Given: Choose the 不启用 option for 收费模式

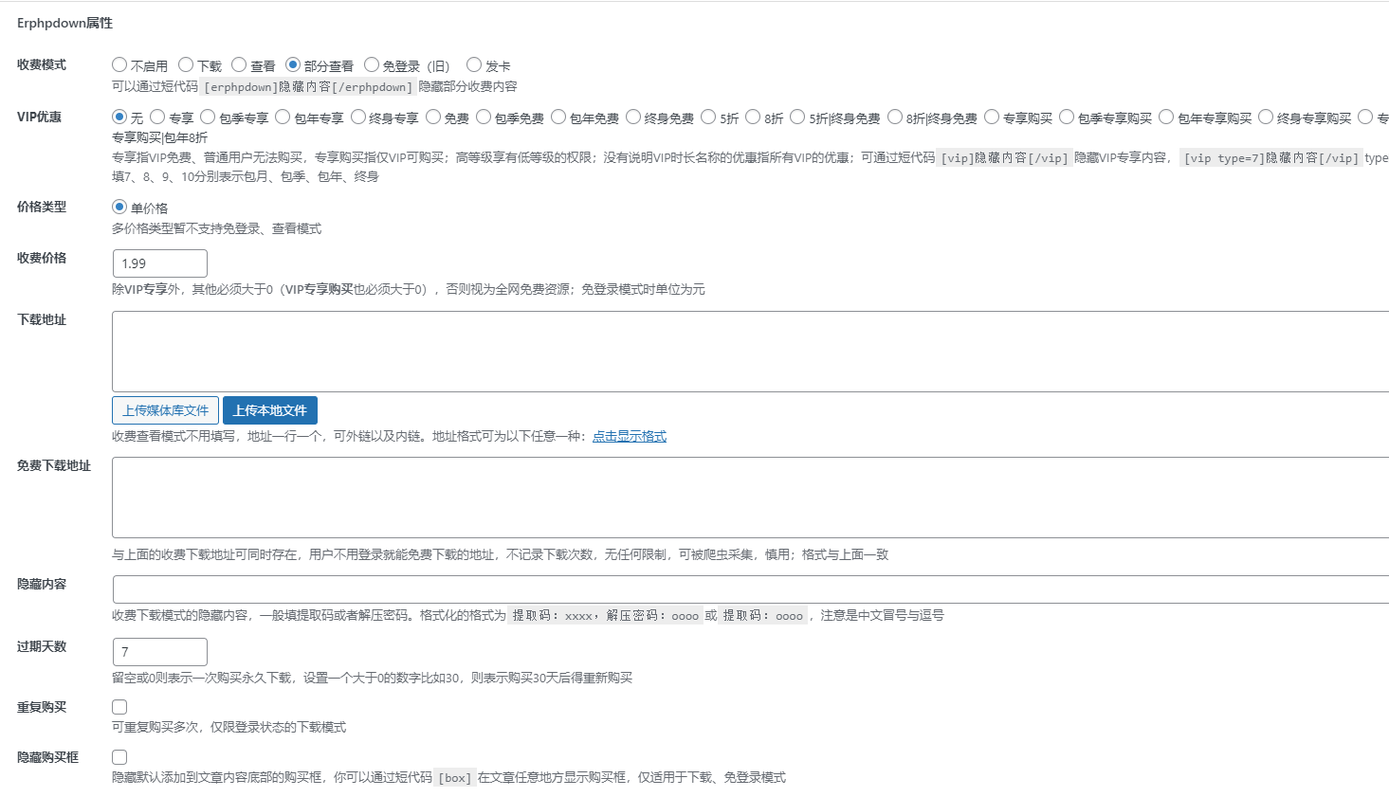Looking at the screenshot, I should click(119, 64).
